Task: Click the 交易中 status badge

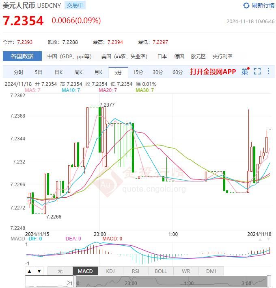Action: click(75, 5)
